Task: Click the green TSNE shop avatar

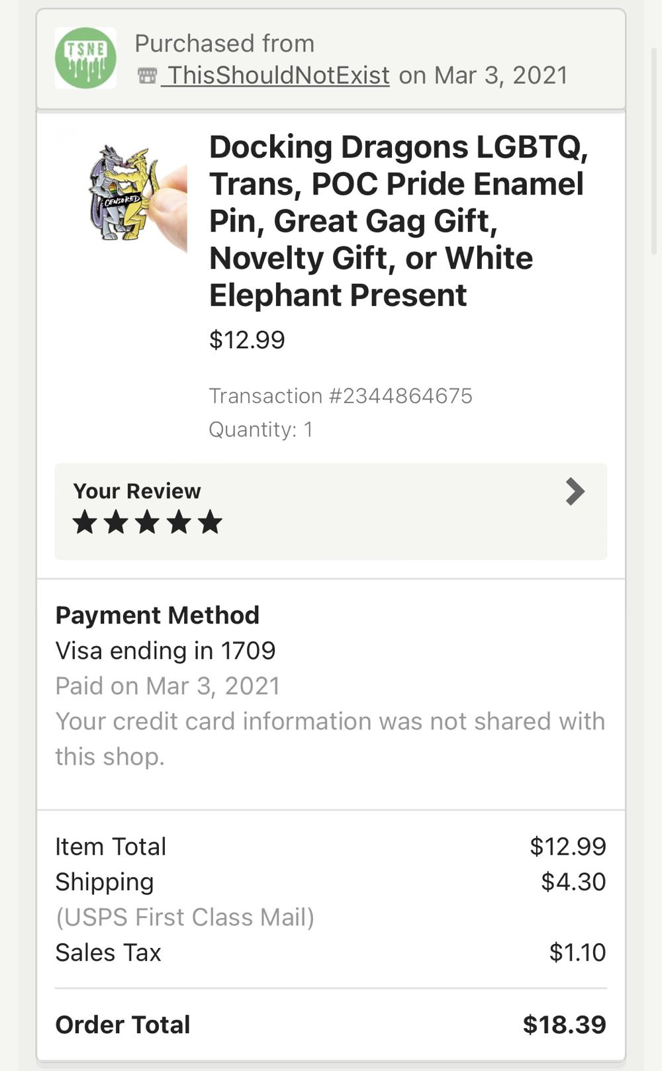Action: [85, 58]
